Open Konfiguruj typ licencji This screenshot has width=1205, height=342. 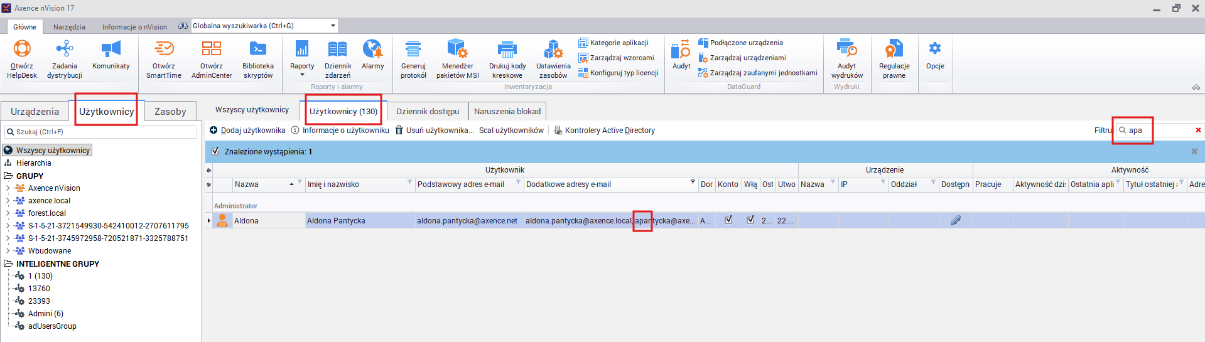click(619, 73)
